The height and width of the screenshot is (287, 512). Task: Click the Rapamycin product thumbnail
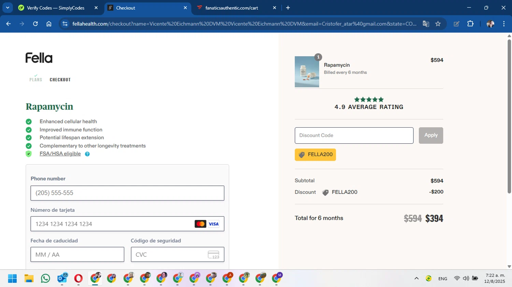point(307,72)
